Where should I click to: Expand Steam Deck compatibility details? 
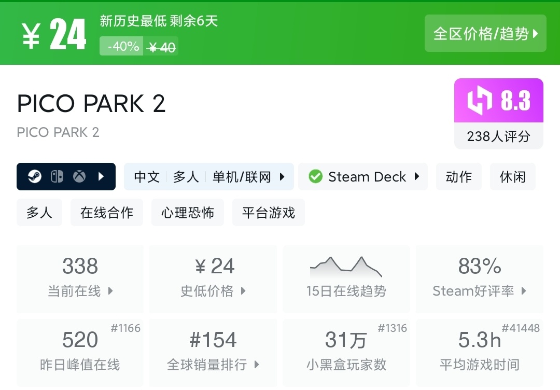tap(417, 177)
